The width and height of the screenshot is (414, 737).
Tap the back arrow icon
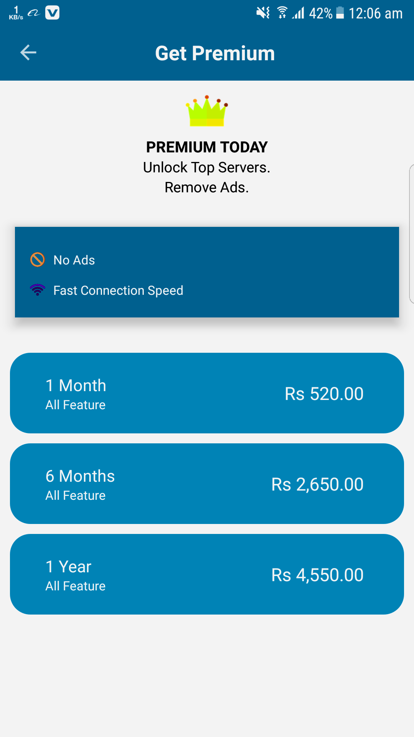(x=28, y=53)
